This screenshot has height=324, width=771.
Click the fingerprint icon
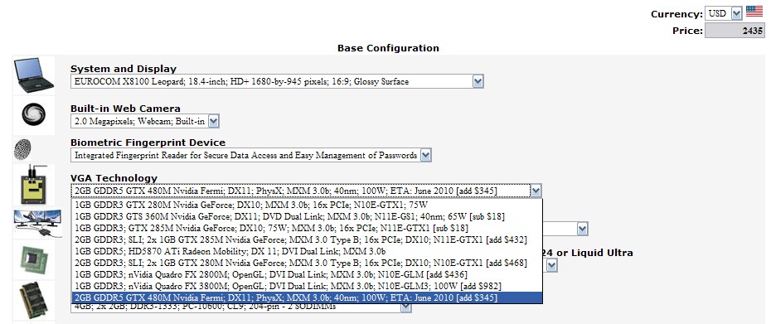click(x=22, y=149)
